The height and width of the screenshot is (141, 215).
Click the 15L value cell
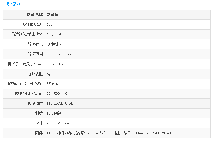50,25
